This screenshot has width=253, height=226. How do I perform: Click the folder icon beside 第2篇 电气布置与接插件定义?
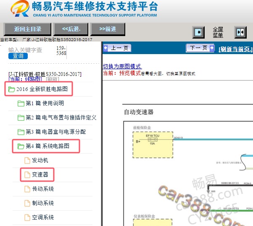tap(21, 118)
